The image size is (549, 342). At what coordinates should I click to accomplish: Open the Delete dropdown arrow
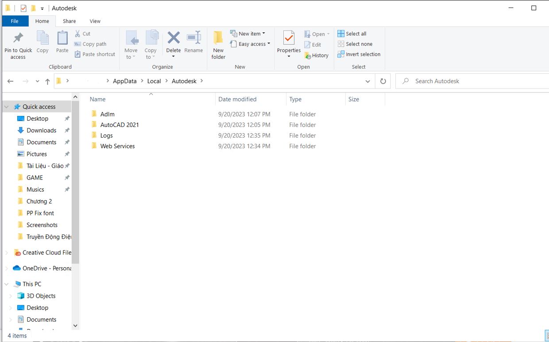[x=174, y=57]
